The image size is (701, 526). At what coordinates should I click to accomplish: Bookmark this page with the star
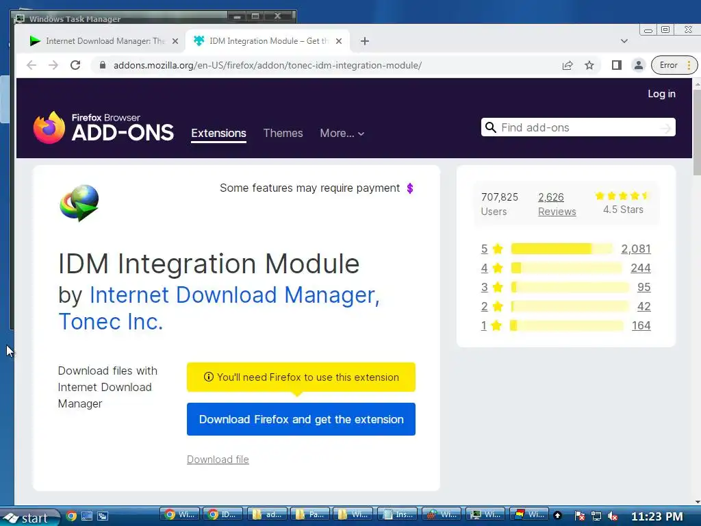pos(589,65)
